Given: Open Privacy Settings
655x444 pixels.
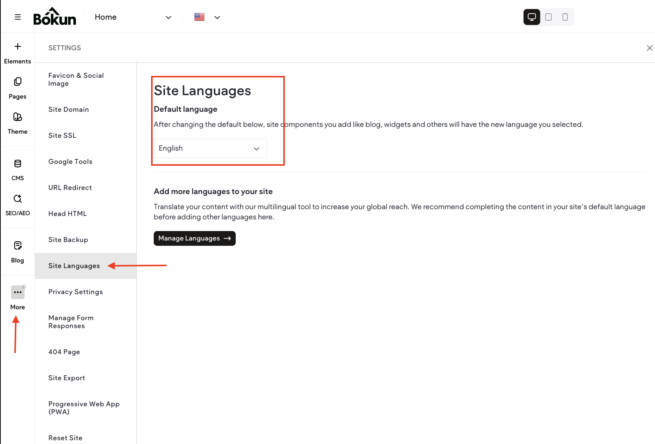Looking at the screenshot, I should point(86,292).
